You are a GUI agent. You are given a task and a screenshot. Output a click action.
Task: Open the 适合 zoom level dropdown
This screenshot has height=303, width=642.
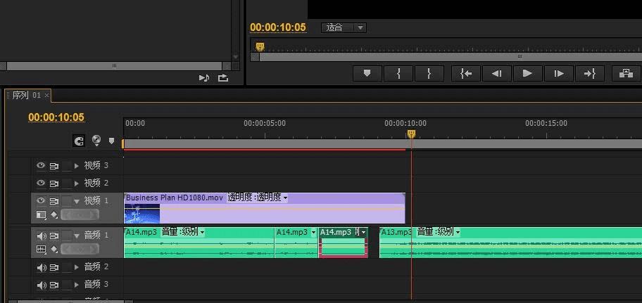coord(344,27)
